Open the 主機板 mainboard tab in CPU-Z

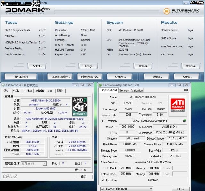tap(28, 91)
